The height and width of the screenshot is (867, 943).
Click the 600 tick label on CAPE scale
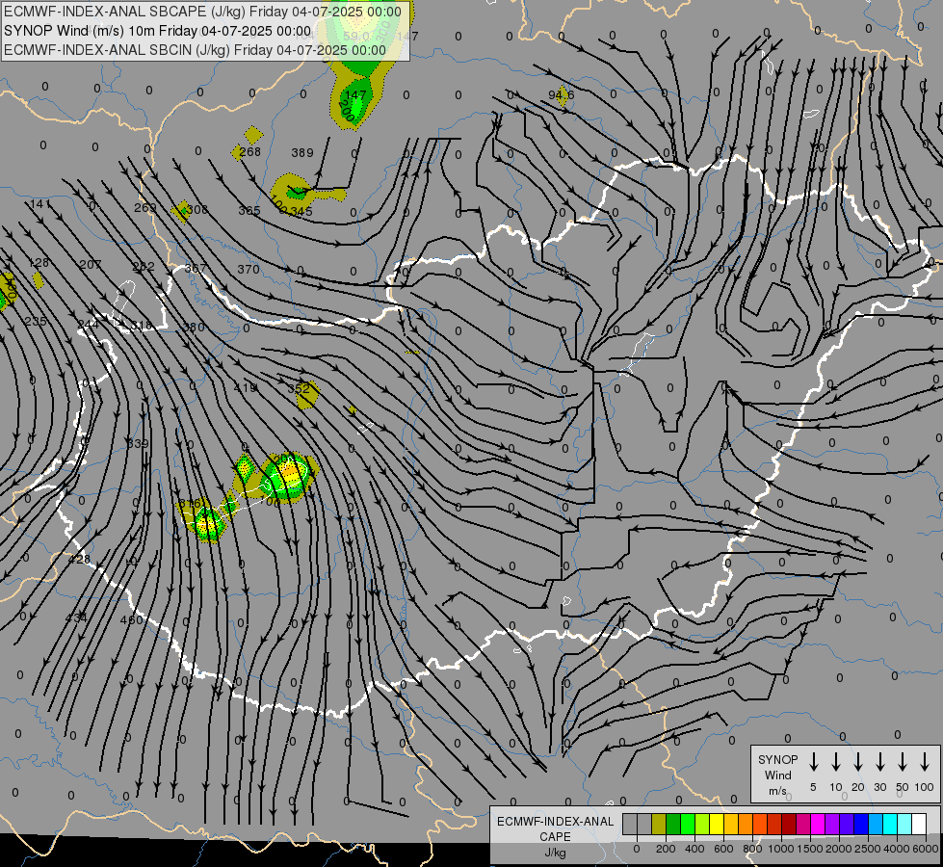point(723,849)
